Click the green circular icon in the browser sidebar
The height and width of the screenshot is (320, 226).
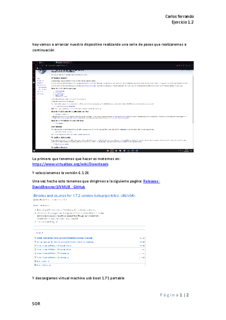[x=34, y=82]
